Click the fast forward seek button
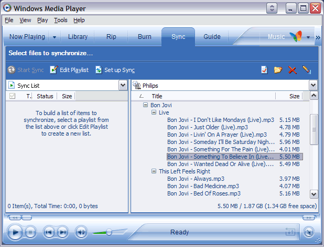324x247 pixels. pos(309,218)
